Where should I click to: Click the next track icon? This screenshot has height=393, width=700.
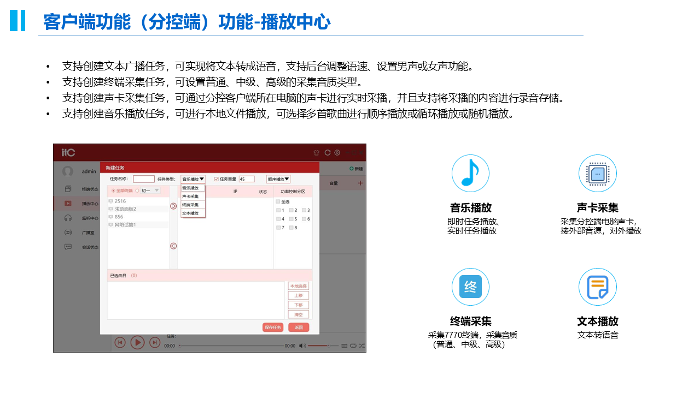pos(155,342)
